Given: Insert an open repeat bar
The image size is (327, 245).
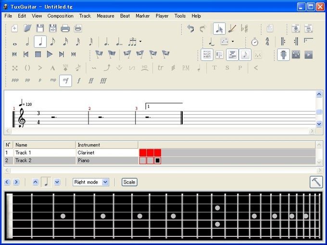Looking at the screenshot, I should 283,41.
